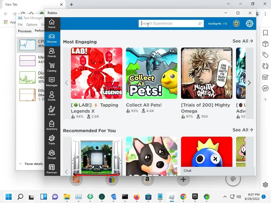
Task: Open the Home section in Roblox sidebar
Action: coord(52,24)
